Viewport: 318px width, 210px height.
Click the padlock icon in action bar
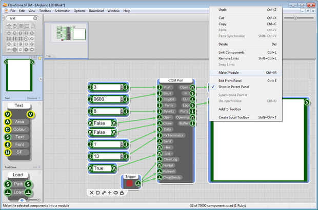(x=122, y=193)
